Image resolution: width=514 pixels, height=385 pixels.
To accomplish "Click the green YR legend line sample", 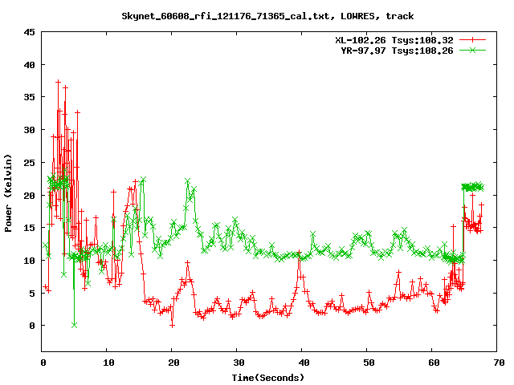I will (472, 50).
